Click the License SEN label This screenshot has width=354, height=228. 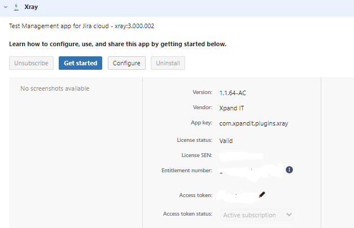(197, 155)
